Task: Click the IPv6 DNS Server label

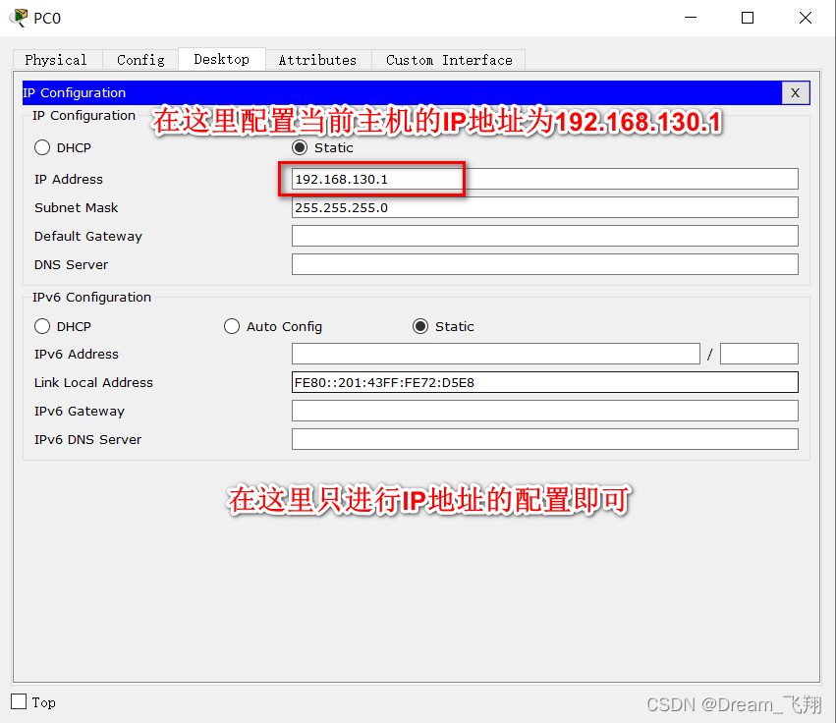Action: tap(87, 439)
